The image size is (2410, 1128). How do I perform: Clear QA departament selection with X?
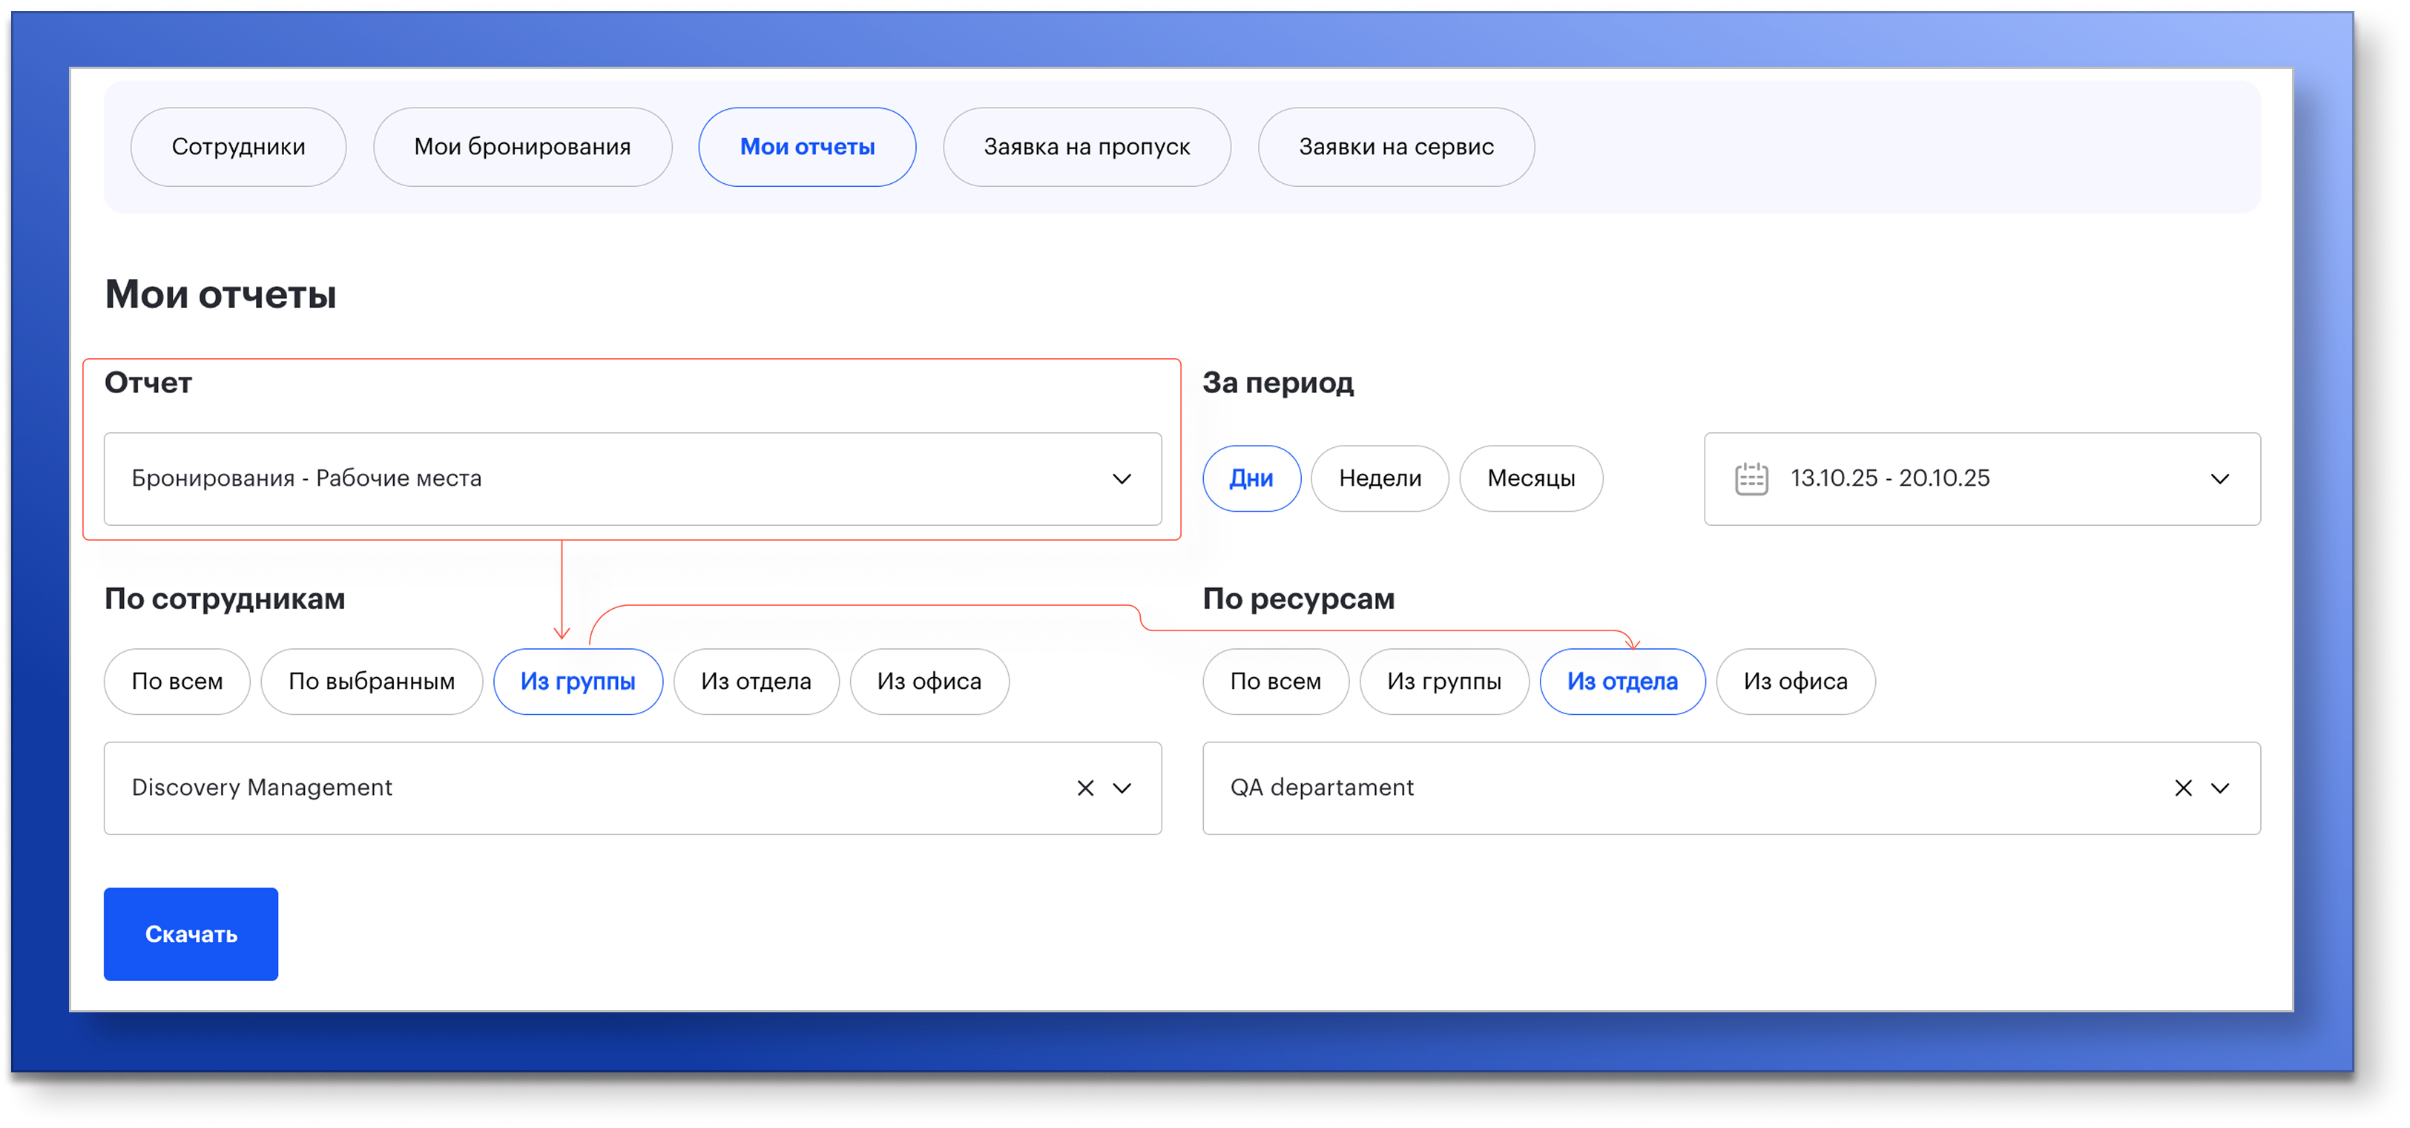coord(2183,788)
